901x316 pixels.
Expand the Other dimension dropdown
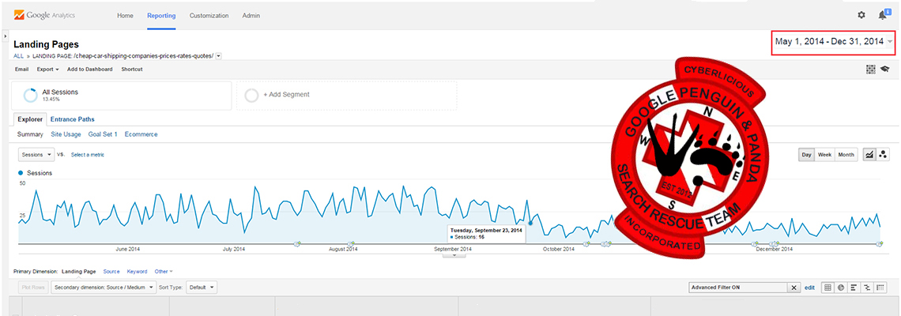163,271
